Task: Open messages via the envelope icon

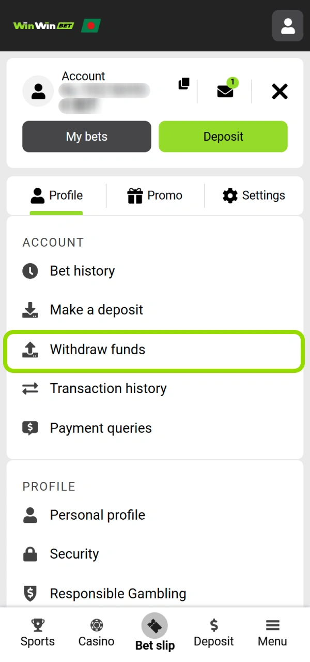Action: coord(225,92)
